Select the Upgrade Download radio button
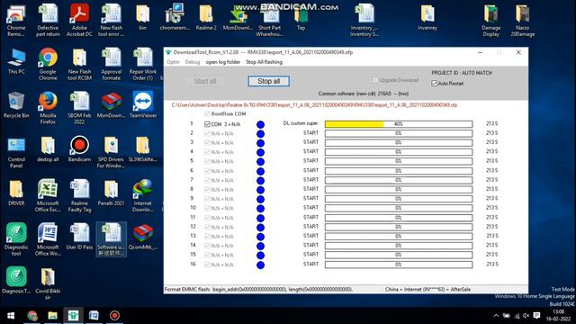Image resolution: width=576 pixels, height=324 pixels. point(375,80)
